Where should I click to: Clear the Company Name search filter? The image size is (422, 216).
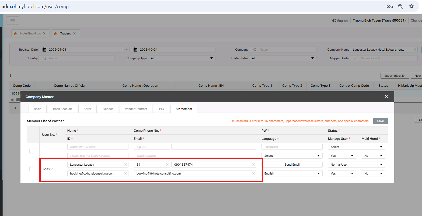(415, 50)
